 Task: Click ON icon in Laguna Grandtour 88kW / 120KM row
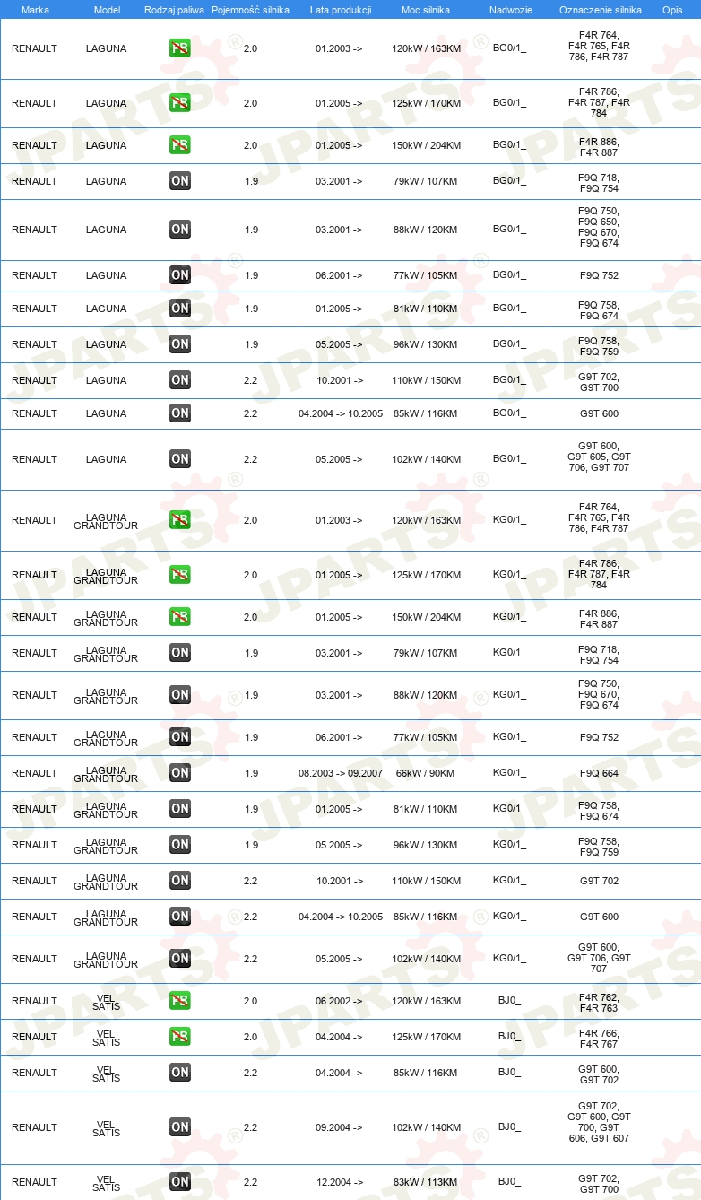180,695
